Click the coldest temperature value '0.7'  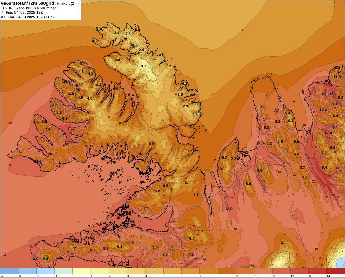pyautogui.click(x=144, y=66)
